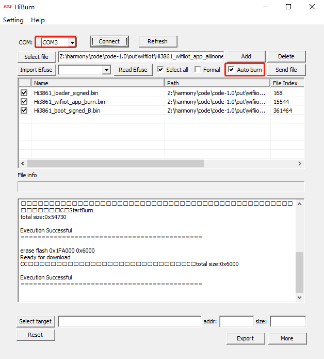Uncheck the Hi3861_boot_signed_B.bin row checkbox

tap(24, 111)
